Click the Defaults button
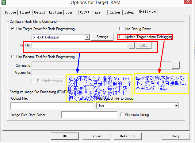This screenshot has width=195, height=143. (127, 136)
